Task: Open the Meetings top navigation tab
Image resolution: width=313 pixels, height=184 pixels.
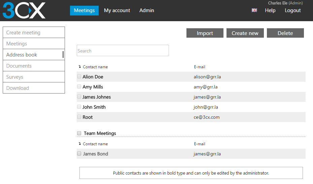Action: click(x=84, y=10)
